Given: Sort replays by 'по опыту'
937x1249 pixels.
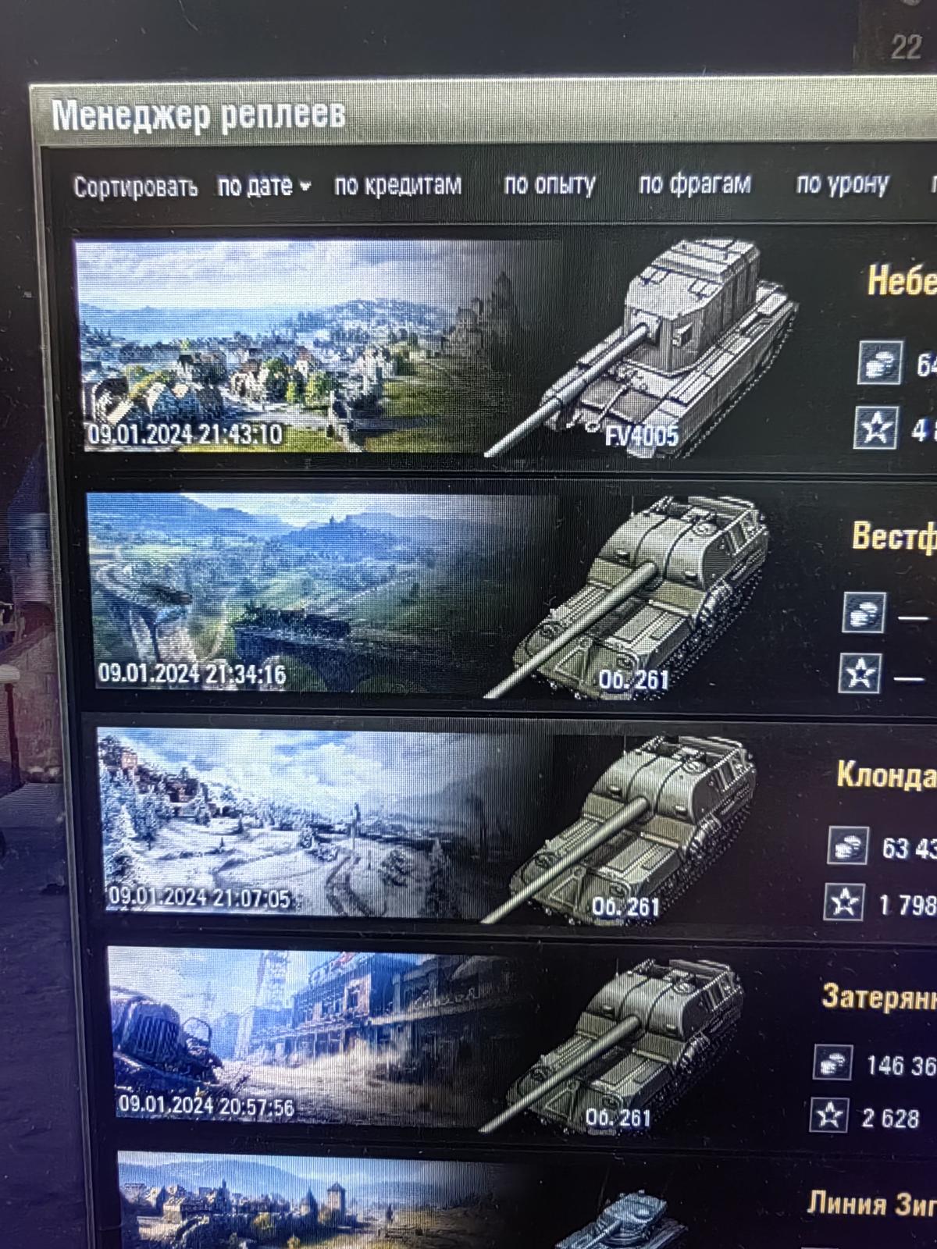Looking at the screenshot, I should tap(550, 184).
